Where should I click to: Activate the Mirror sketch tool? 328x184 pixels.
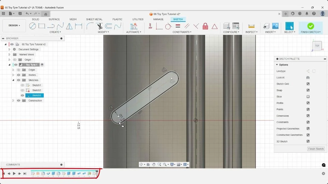pos(69,26)
